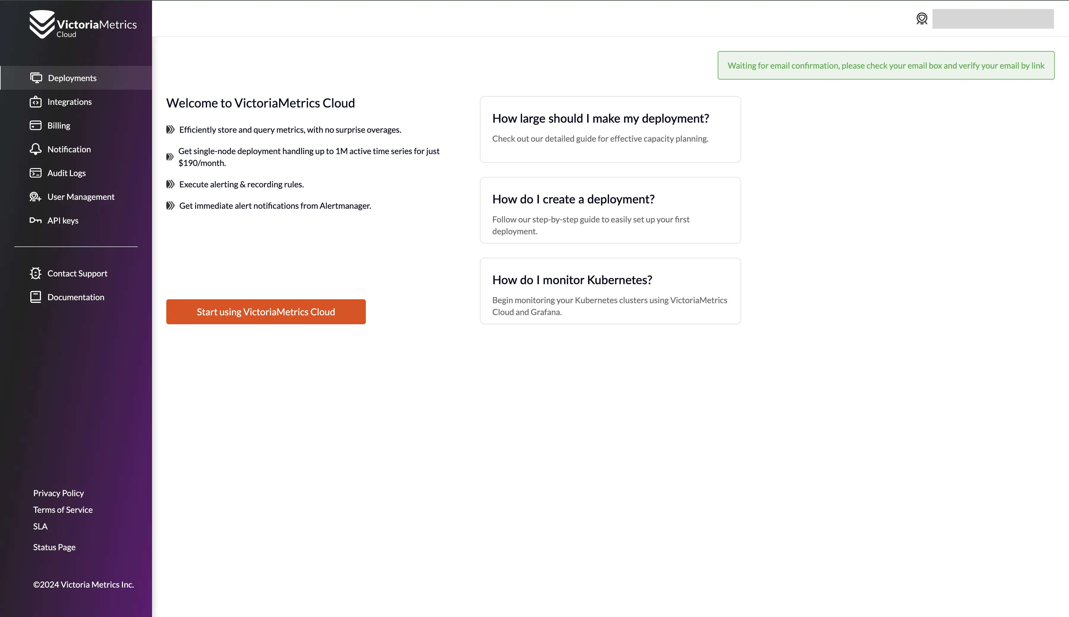Click '©2024 Victoria Metrics Inc.' footer text
This screenshot has height=617, width=1069.
(x=83, y=584)
